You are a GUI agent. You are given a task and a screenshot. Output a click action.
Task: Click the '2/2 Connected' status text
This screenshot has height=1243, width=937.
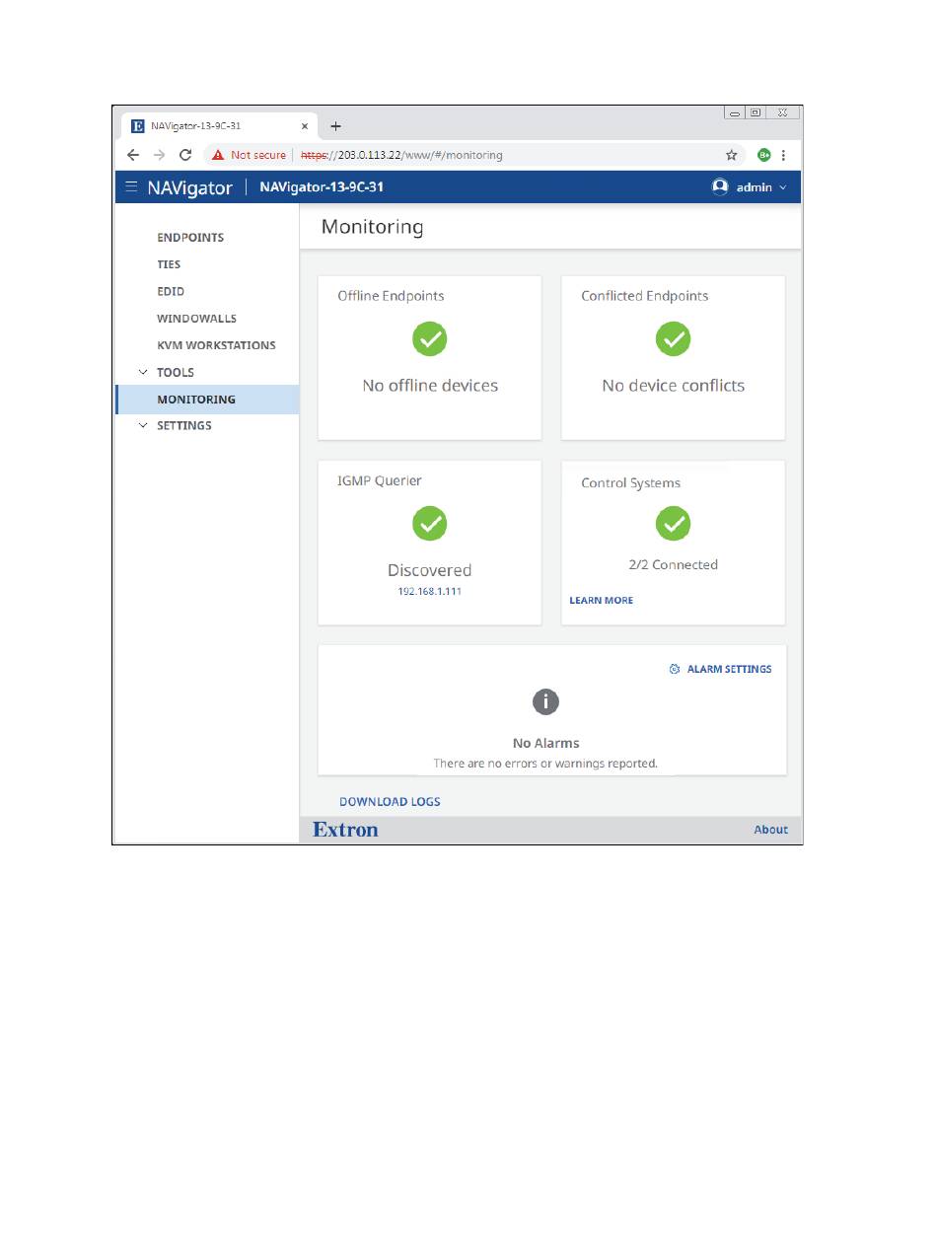tap(674, 565)
